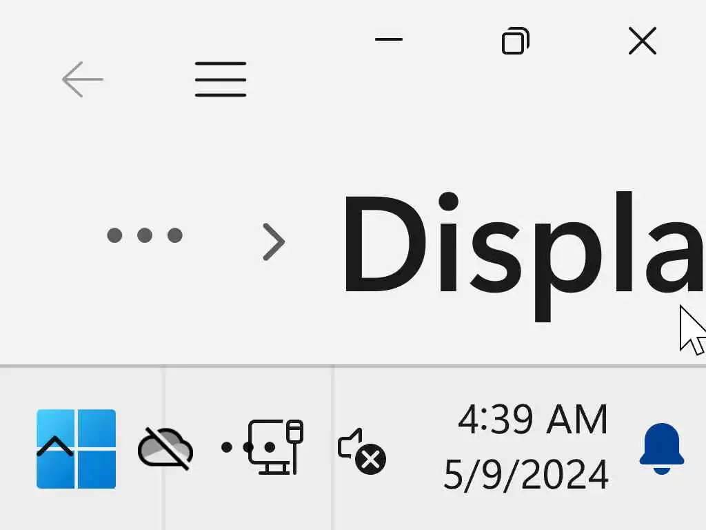Minimize the Settings window
The width and height of the screenshot is (706, 530).
click(x=389, y=39)
